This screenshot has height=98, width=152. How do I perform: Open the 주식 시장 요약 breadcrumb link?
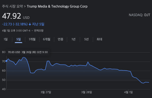[x=12, y=6]
